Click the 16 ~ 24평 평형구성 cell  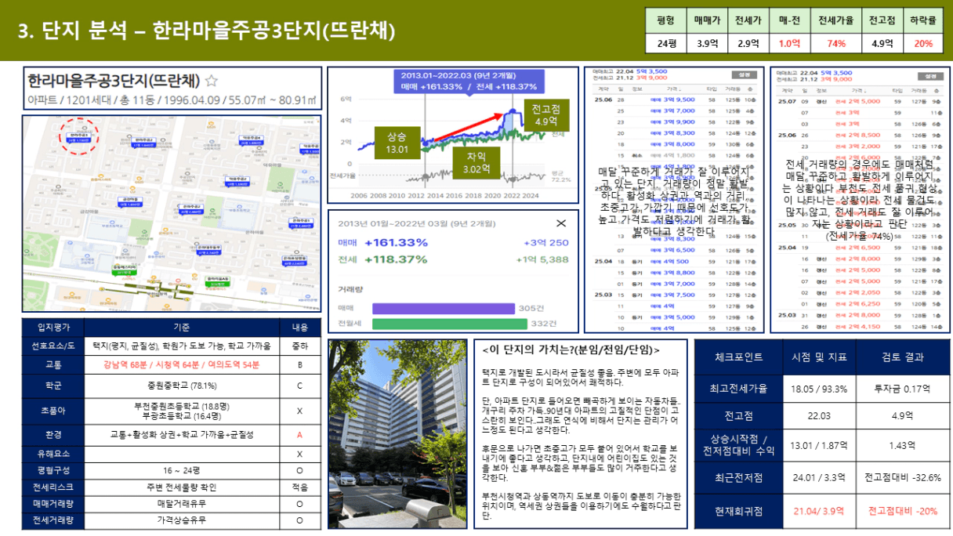(181, 471)
